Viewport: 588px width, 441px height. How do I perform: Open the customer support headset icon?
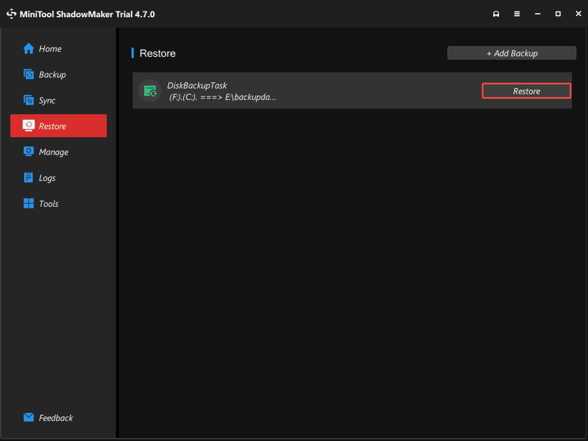[x=496, y=13]
